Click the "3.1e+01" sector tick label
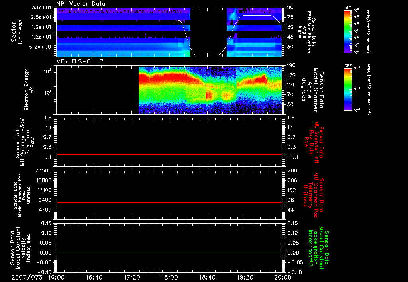The height and width of the screenshot is (282, 408). coord(41,8)
